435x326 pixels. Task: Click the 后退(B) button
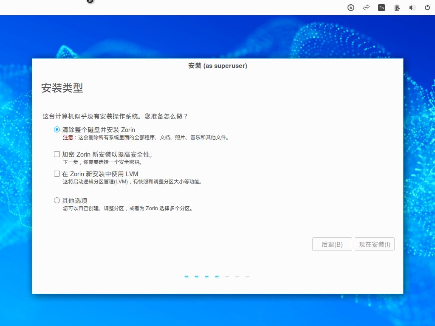click(x=332, y=244)
